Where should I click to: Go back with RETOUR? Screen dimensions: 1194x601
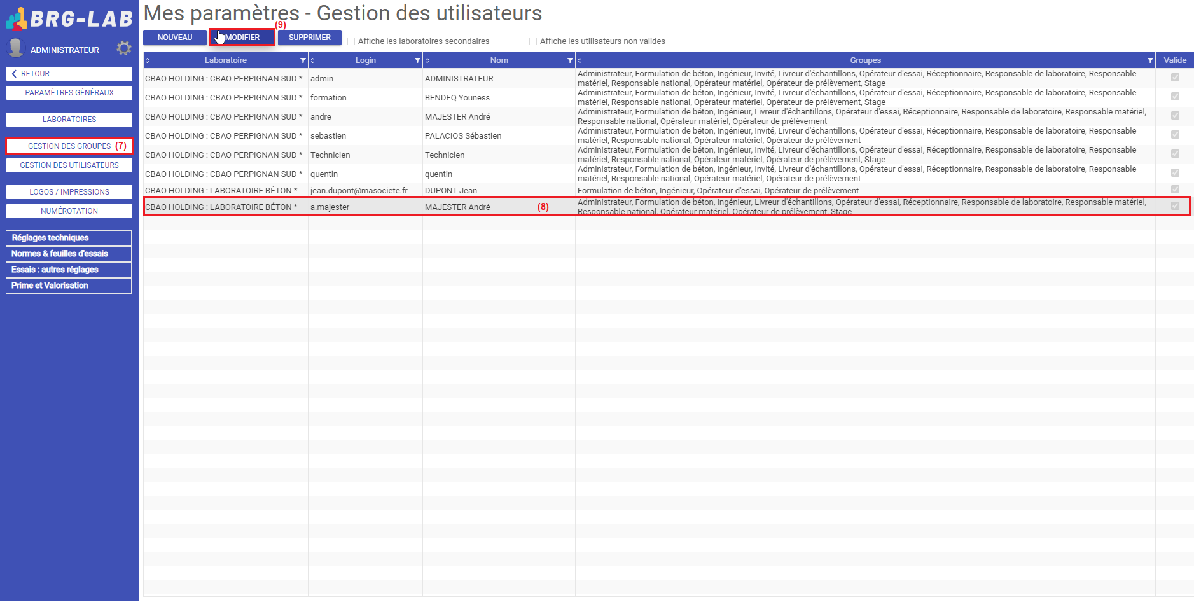coord(69,74)
